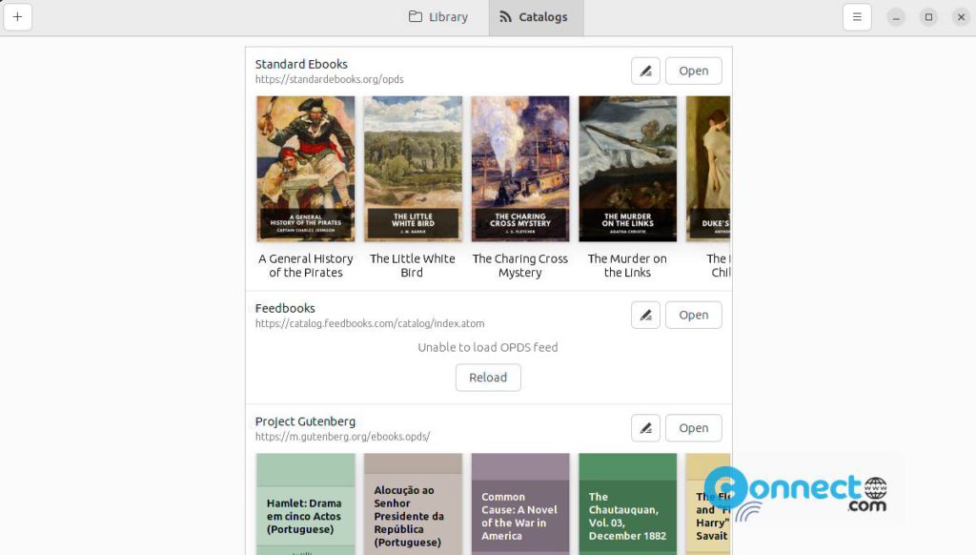Select The Murder on the Links cover
Viewport: 976px width, 555px height.
[x=627, y=169]
